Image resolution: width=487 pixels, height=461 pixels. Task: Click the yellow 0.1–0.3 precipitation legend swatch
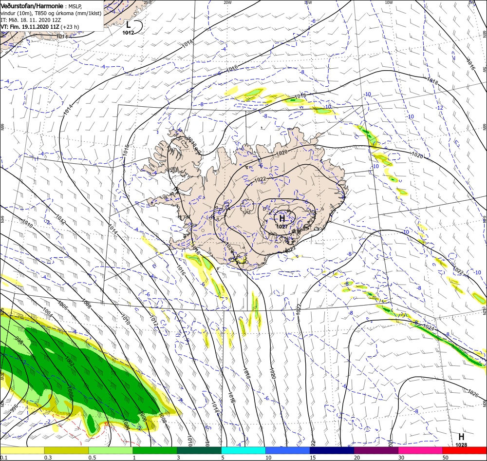coord(22,450)
